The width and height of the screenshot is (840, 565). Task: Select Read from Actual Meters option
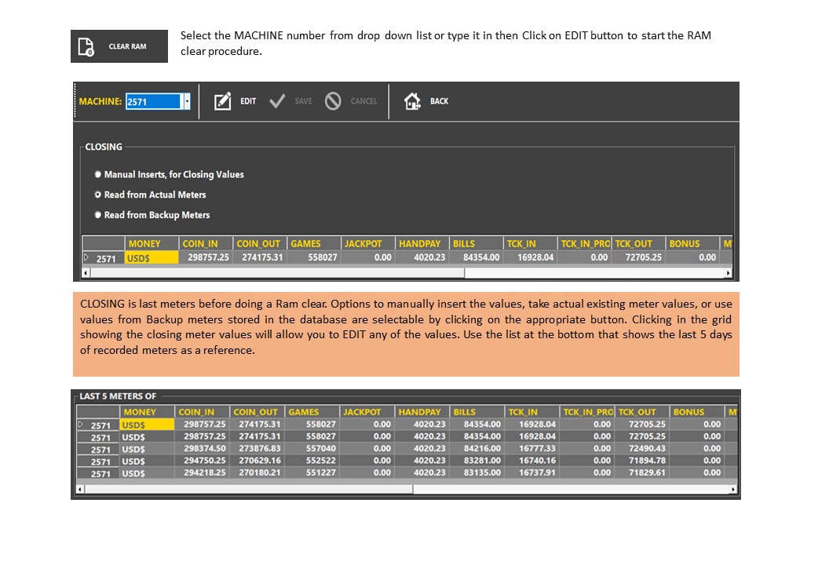pos(98,195)
